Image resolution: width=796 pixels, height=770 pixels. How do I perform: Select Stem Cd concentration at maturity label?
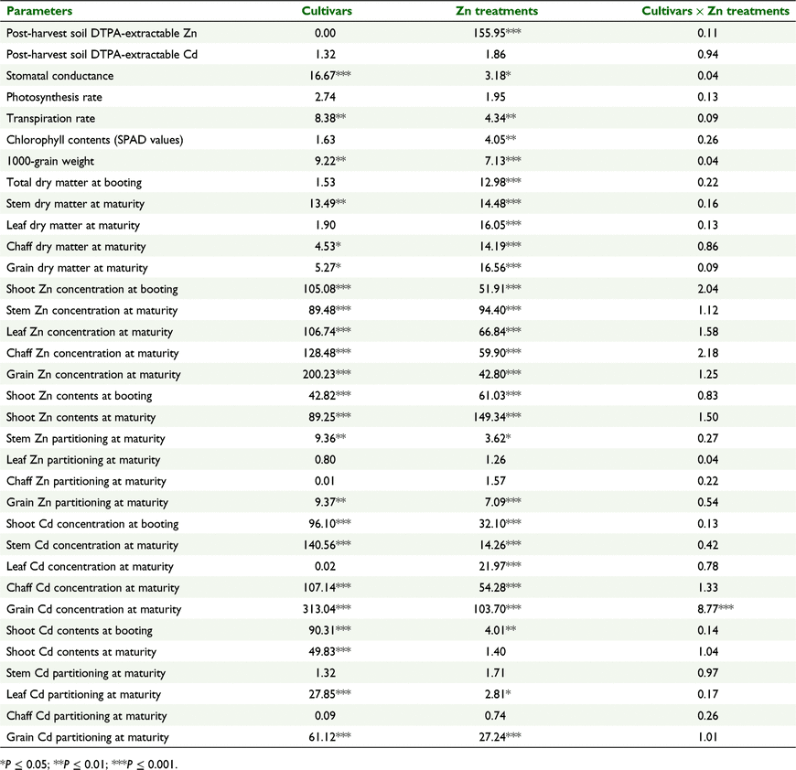pyautogui.click(x=91, y=545)
